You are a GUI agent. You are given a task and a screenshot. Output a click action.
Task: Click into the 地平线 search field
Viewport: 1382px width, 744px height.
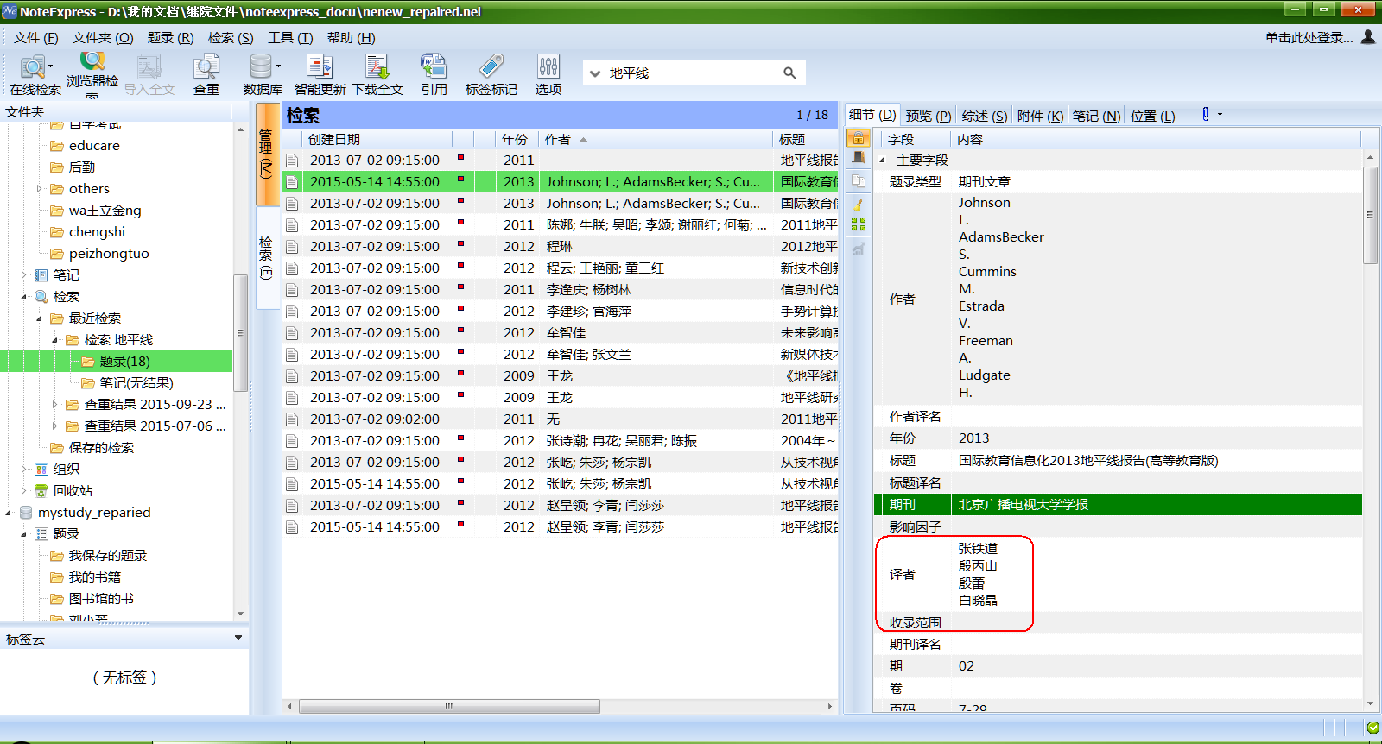click(x=691, y=73)
